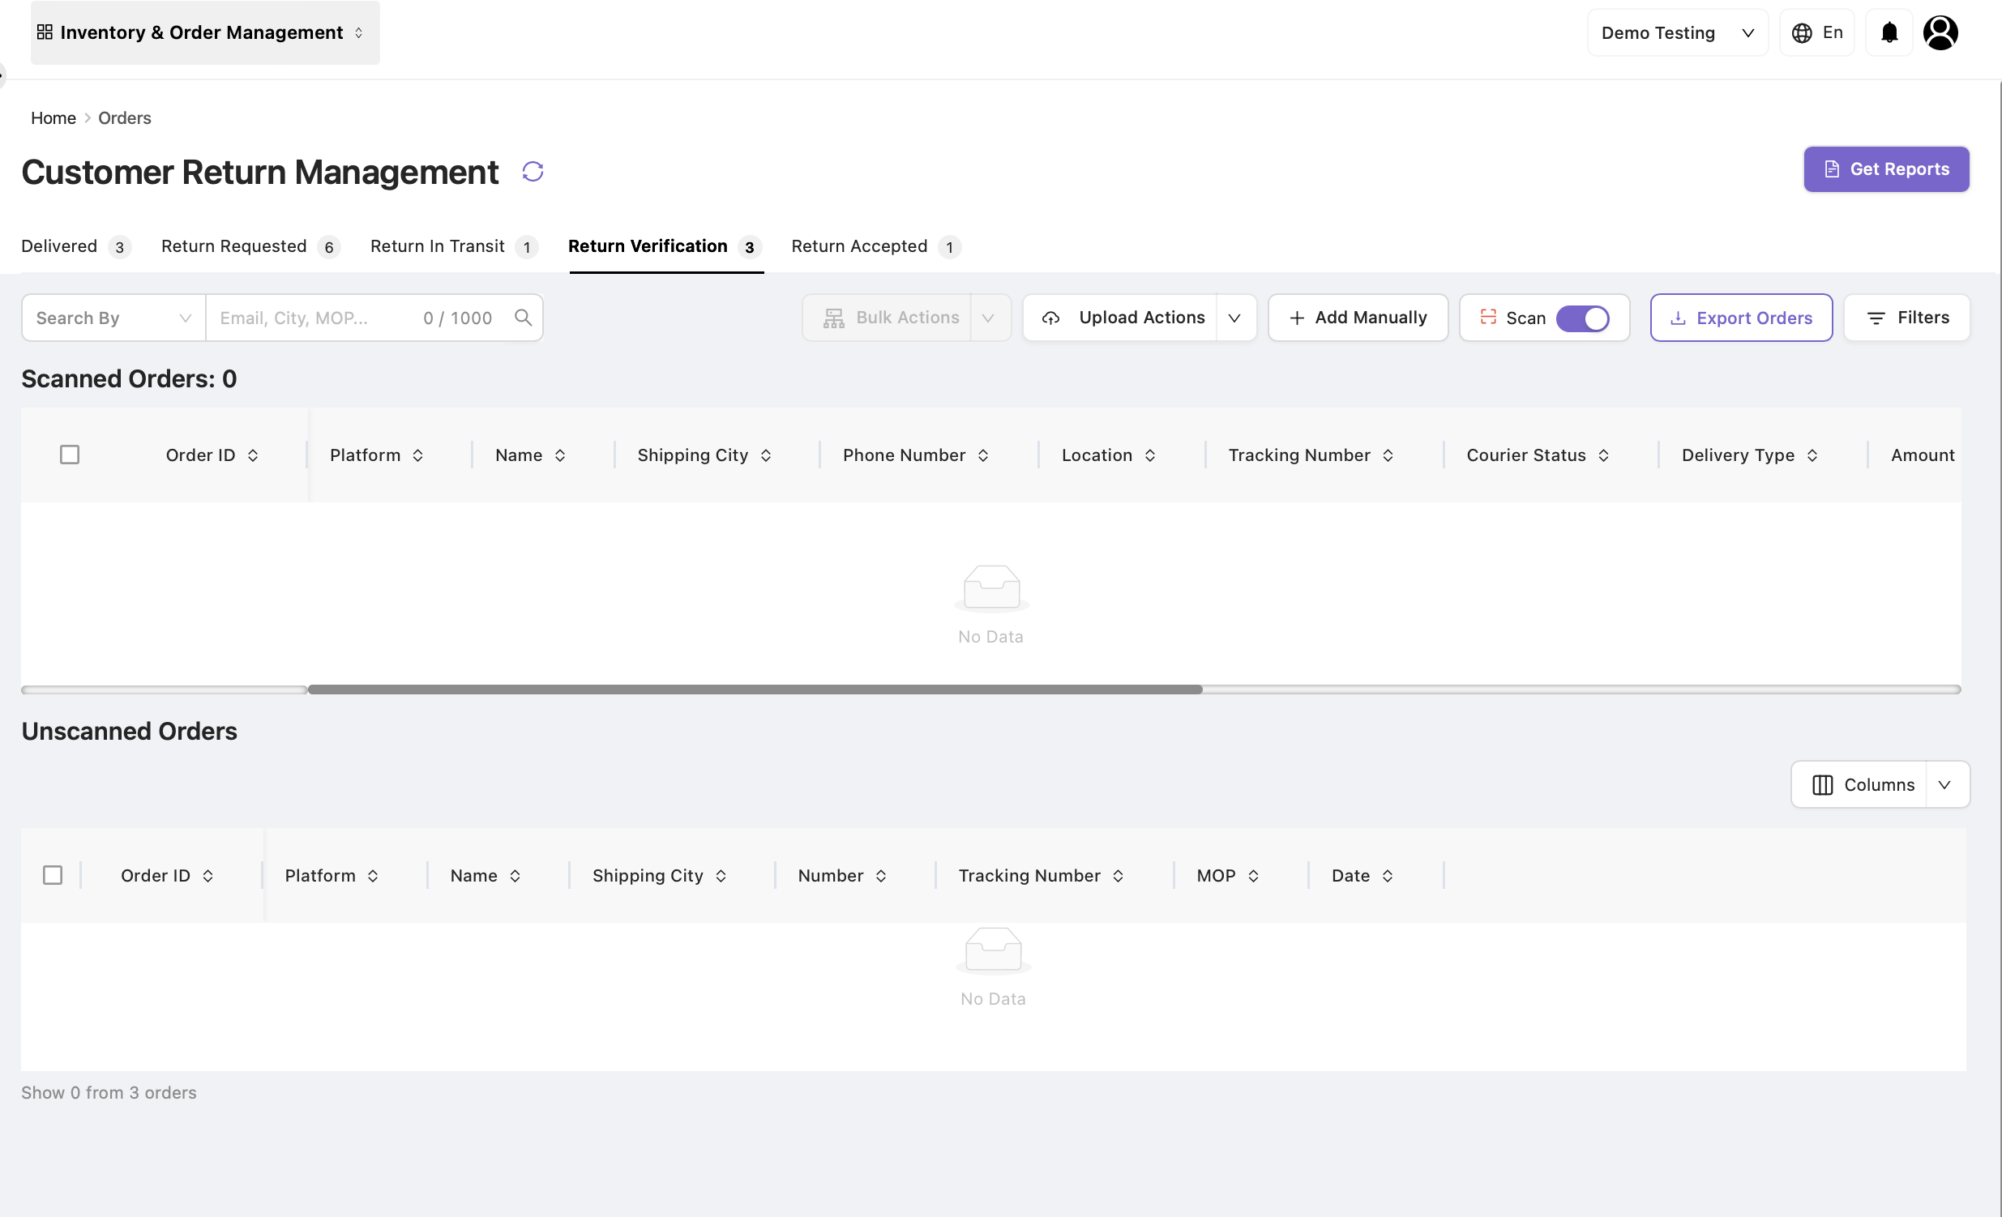
Task: Sort Unscanned Orders by Name
Action: tap(515, 876)
